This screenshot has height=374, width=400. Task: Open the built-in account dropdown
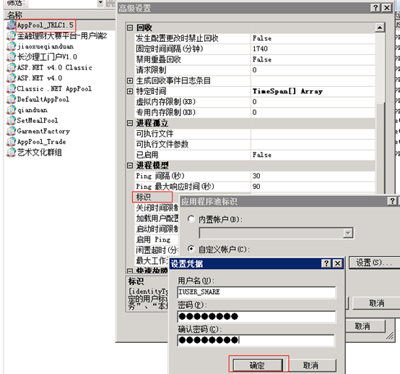348,233
